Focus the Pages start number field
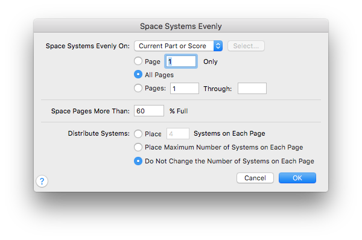 click(185, 89)
